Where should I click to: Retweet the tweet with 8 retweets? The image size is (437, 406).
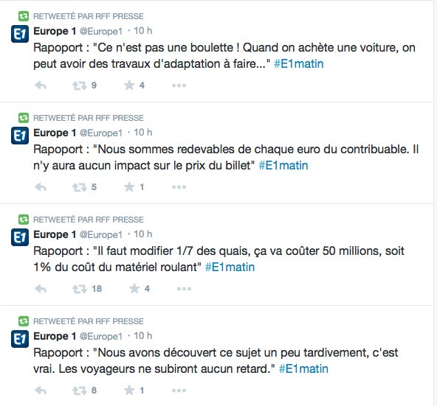coord(80,390)
